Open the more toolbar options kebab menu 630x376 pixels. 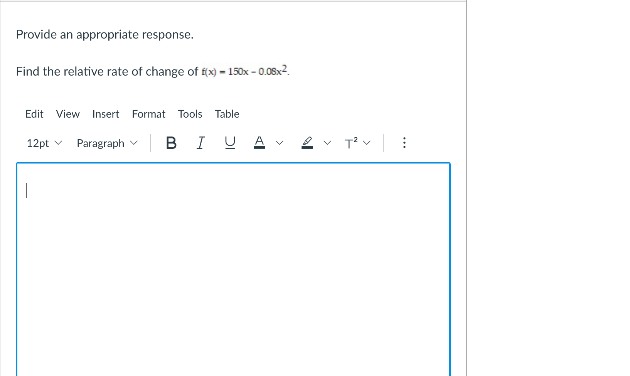pos(404,143)
